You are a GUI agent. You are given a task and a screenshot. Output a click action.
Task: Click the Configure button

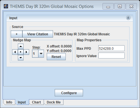69,93
